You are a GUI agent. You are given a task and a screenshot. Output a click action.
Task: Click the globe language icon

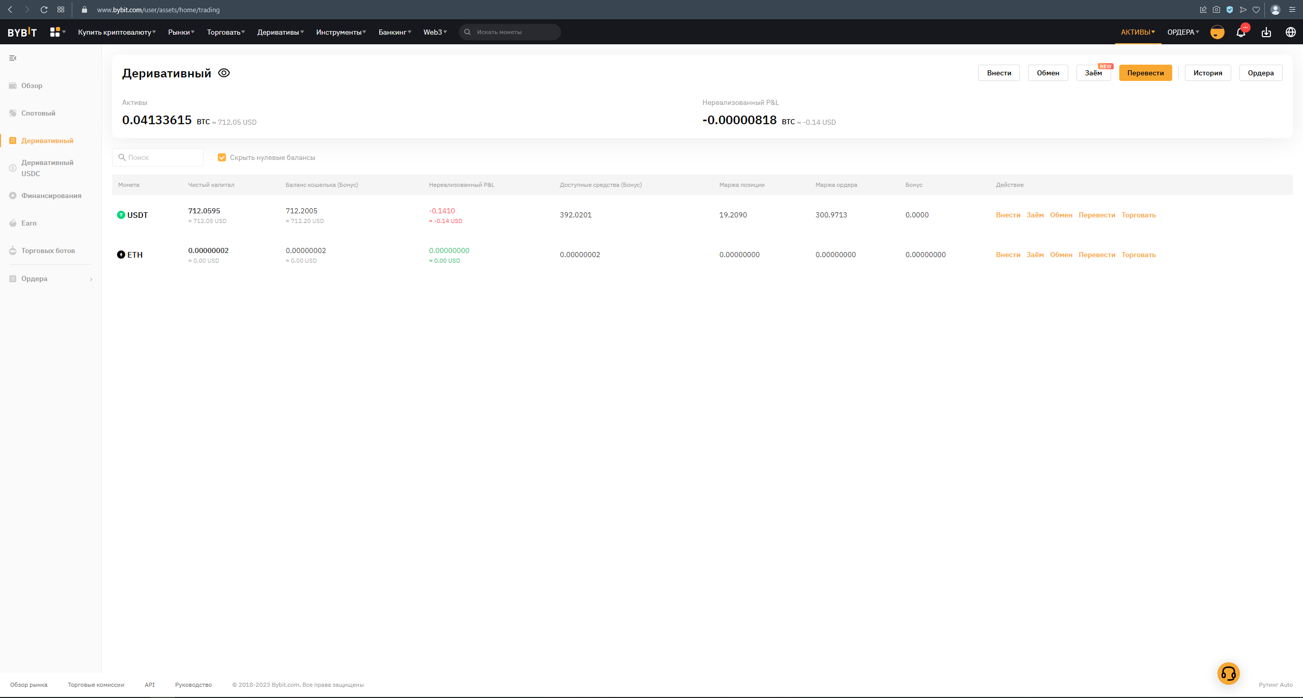click(x=1291, y=32)
